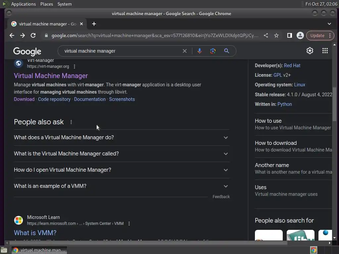Click Red Hat developer link
339x254 pixels.
[292, 66]
